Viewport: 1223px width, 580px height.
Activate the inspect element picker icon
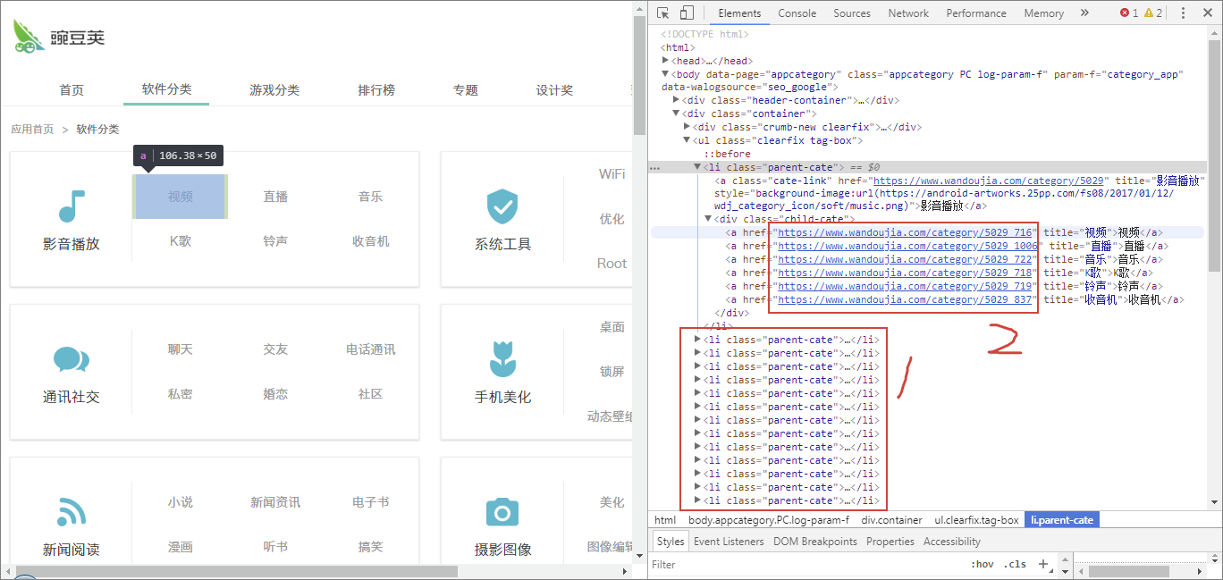click(662, 13)
